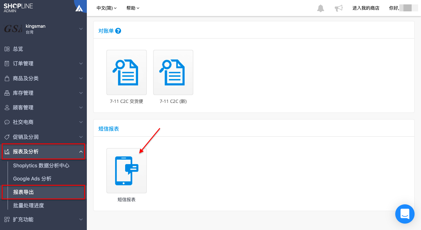Expand the kingsman store selector
421x230 pixels.
coord(43,29)
